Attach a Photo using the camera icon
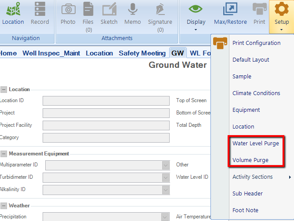Screen dimensions: 294x221 [x=69, y=9]
